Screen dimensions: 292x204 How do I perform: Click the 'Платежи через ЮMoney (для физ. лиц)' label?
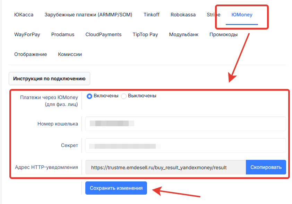(49, 101)
